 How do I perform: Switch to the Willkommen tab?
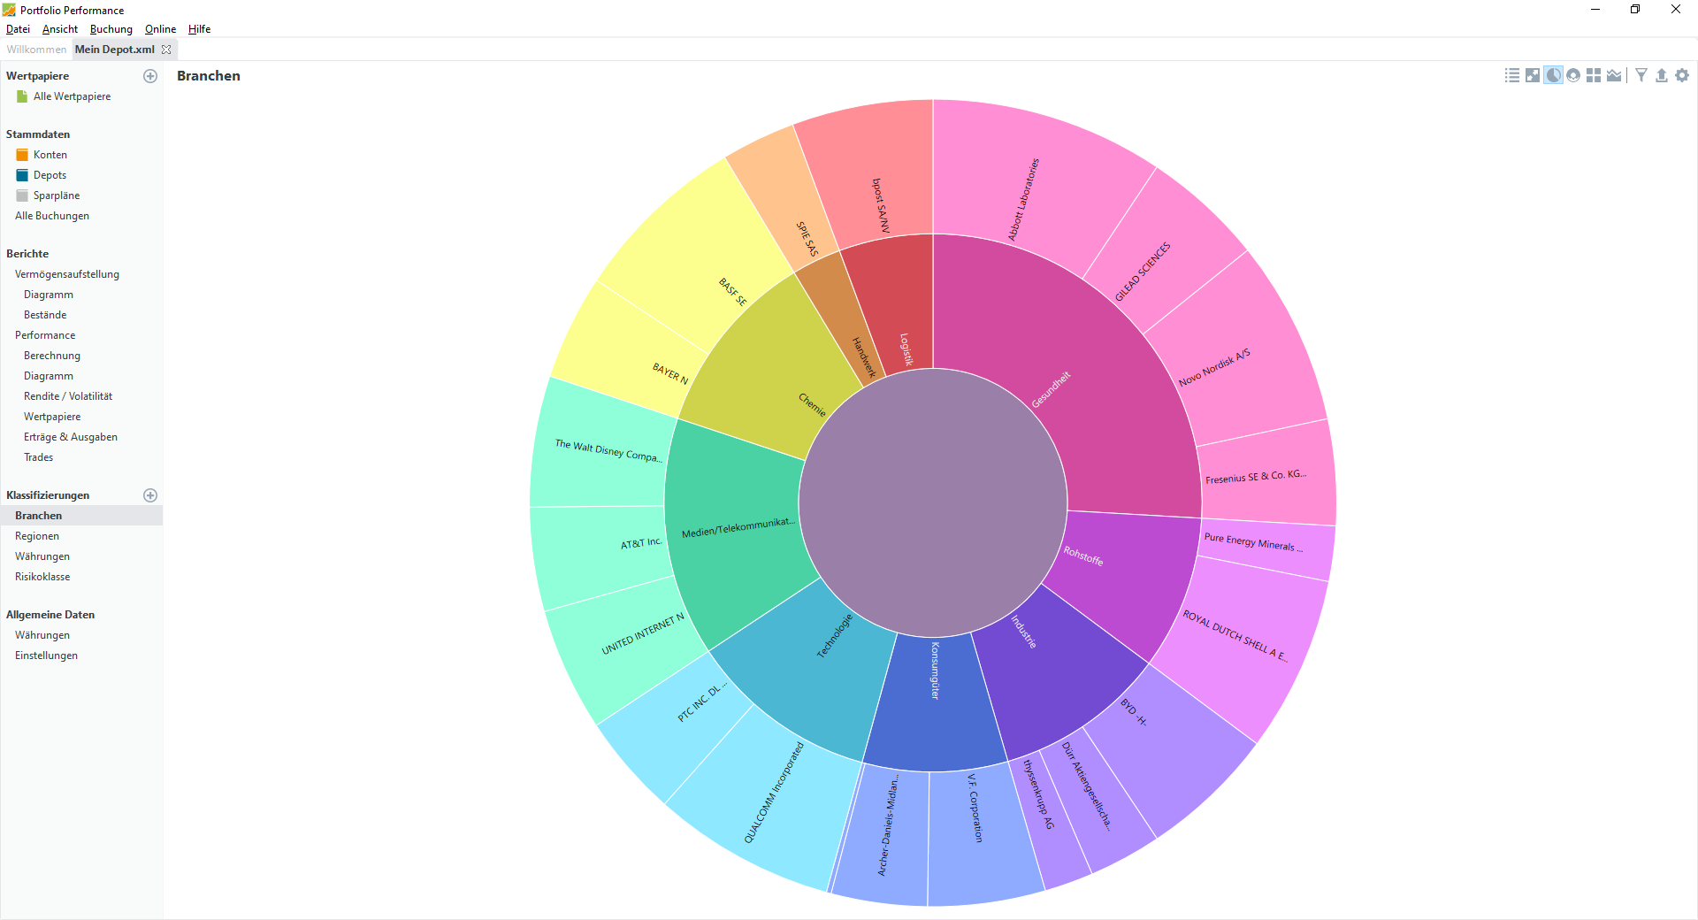pyautogui.click(x=36, y=50)
